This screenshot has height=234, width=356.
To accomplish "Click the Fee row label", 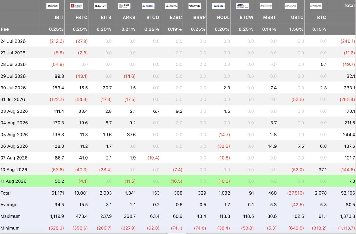I will pyautogui.click(x=5, y=29).
